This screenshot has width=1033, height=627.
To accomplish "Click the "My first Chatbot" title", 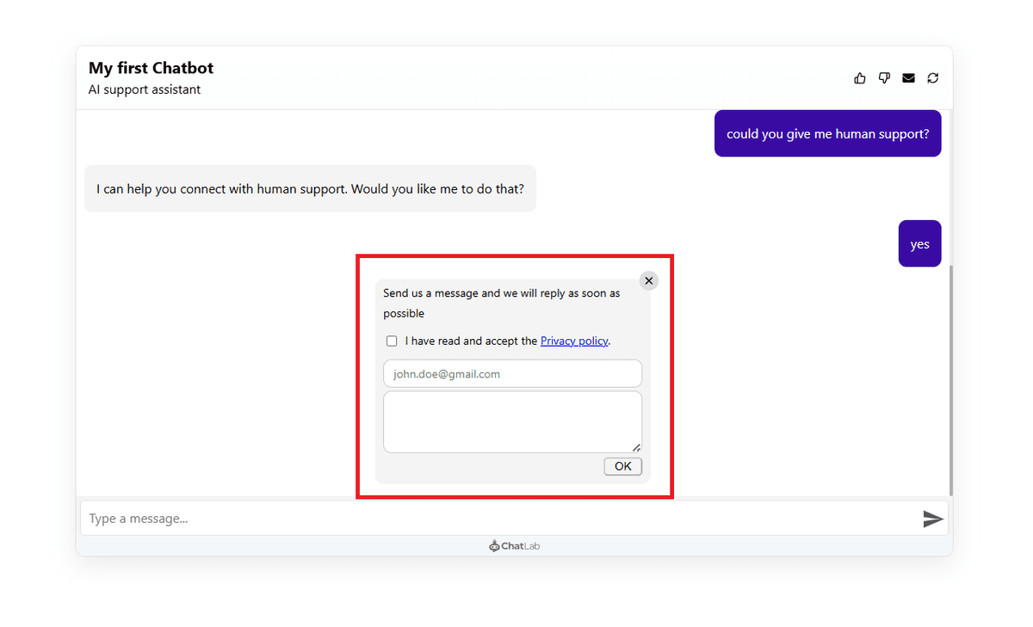I will point(151,68).
